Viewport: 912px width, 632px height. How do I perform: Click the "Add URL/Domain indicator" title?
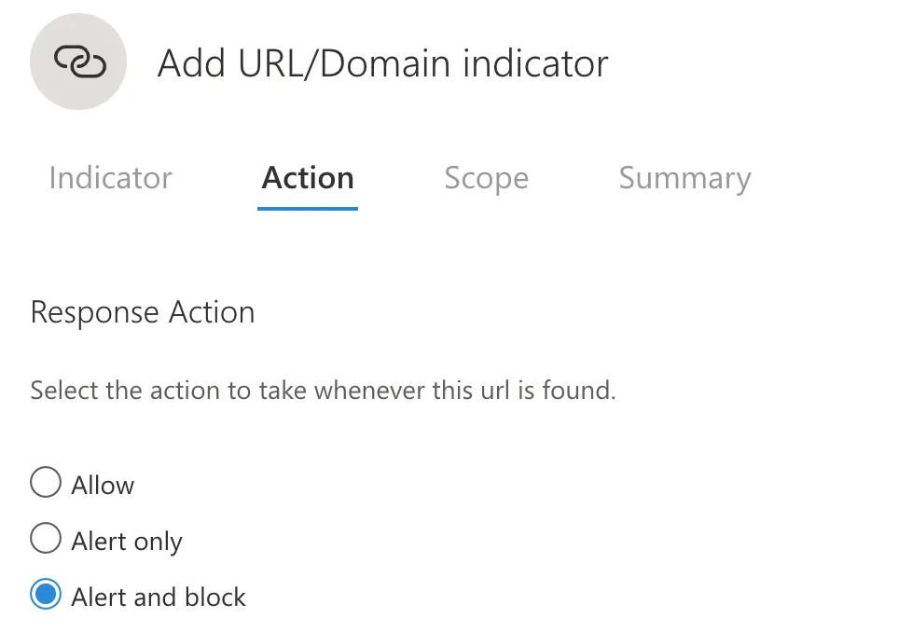coord(382,63)
